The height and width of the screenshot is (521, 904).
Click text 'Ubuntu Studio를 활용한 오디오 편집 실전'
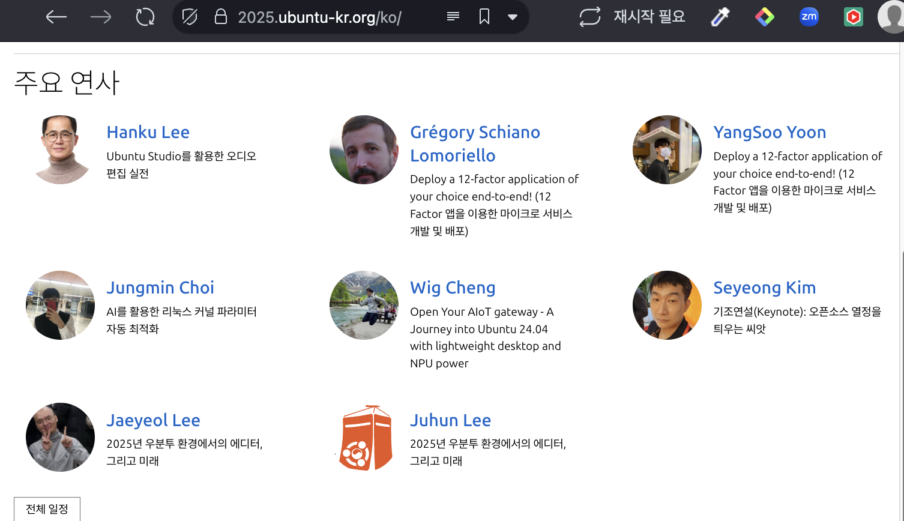[181, 164]
